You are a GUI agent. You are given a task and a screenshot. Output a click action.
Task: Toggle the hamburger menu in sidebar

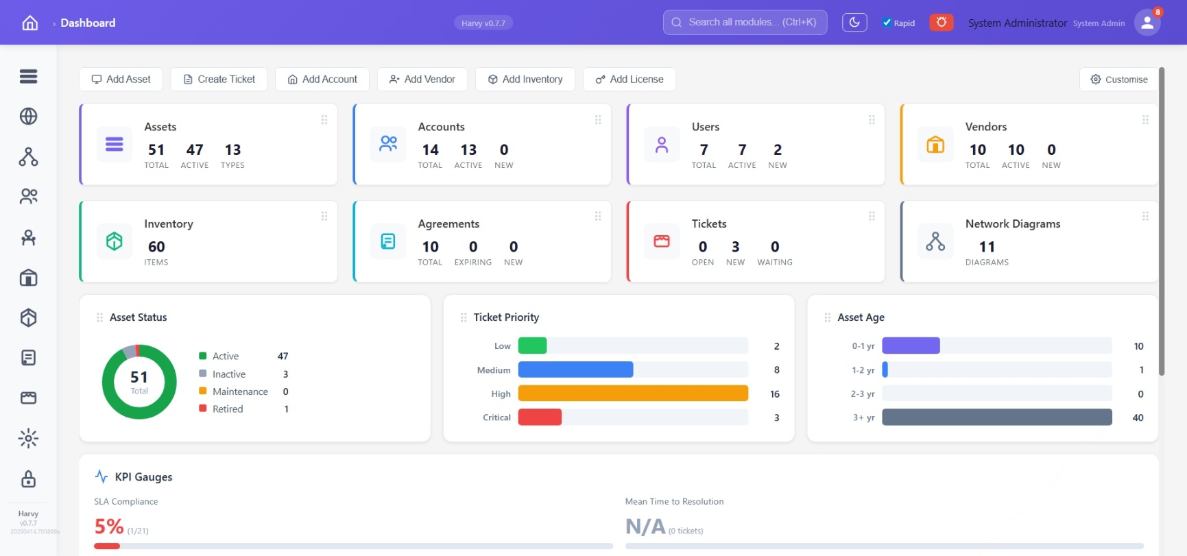[28, 76]
